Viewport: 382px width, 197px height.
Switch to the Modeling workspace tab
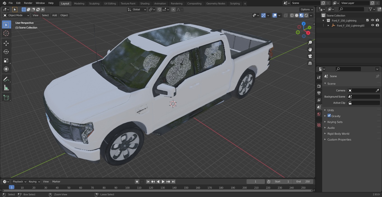(79, 4)
